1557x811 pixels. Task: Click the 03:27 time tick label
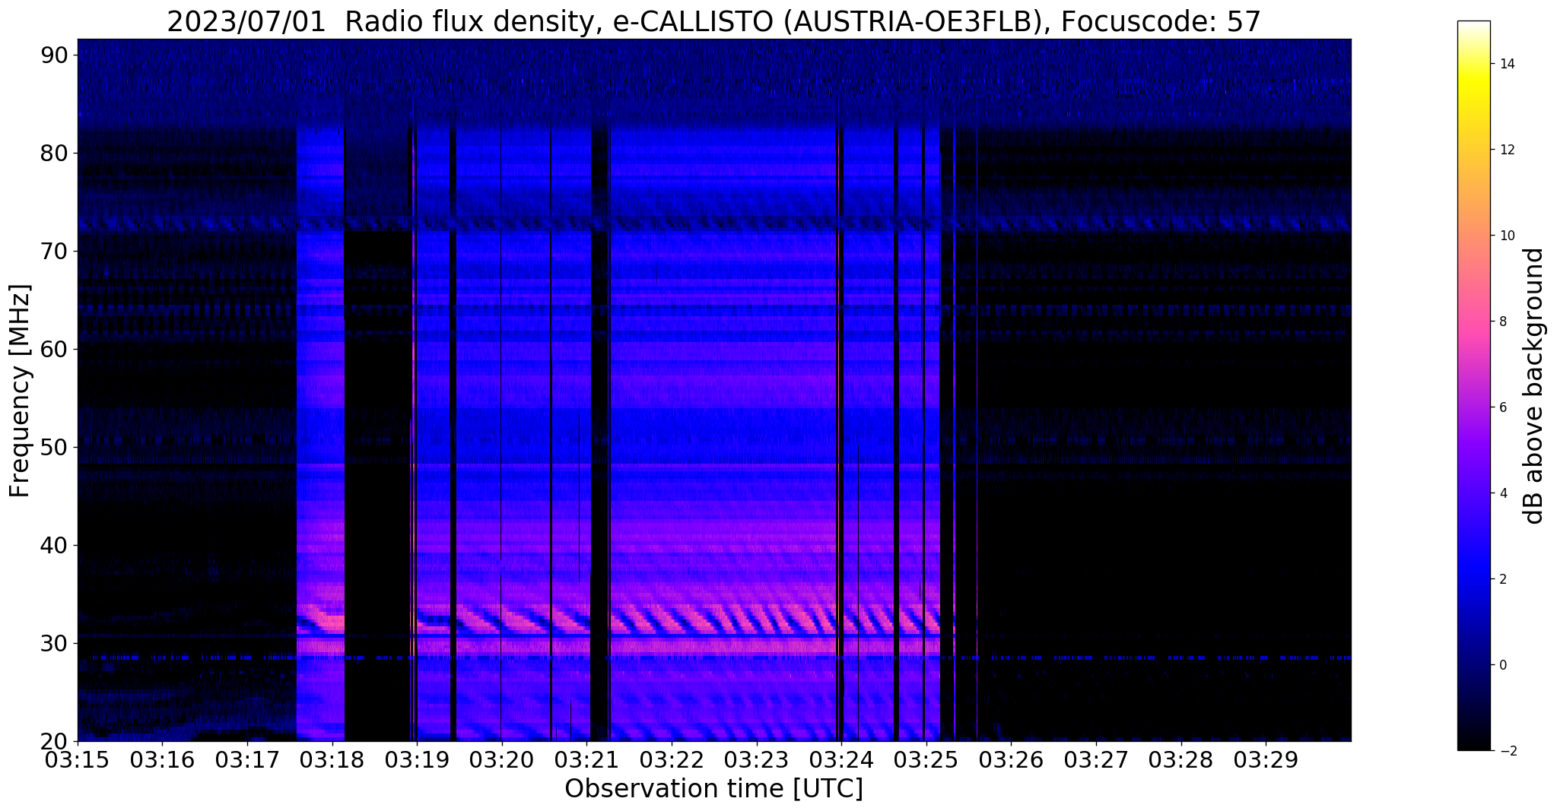(1096, 759)
